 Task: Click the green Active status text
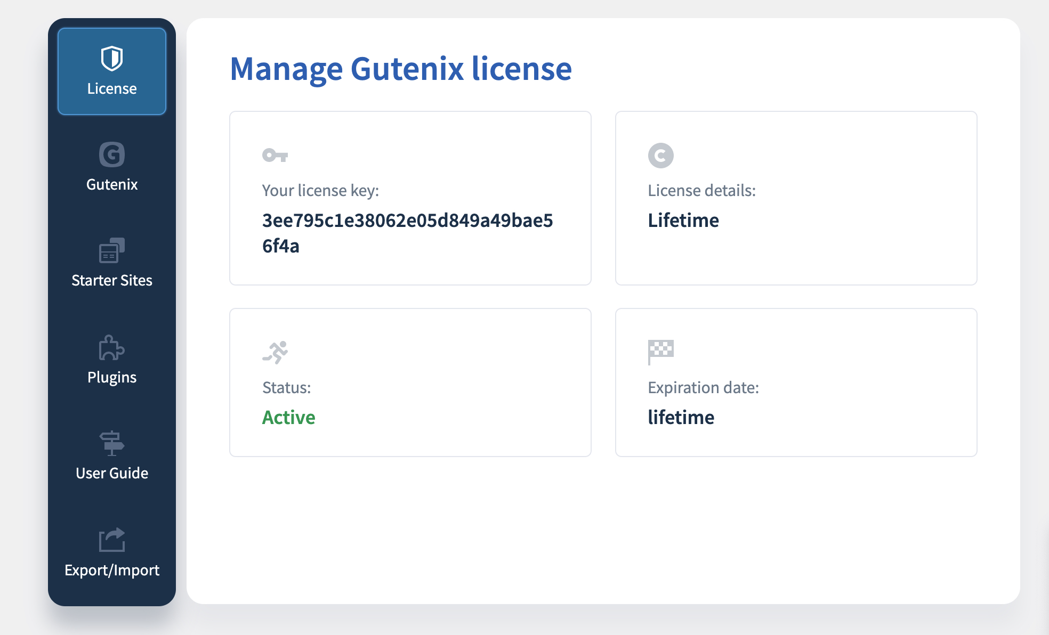[x=289, y=417]
